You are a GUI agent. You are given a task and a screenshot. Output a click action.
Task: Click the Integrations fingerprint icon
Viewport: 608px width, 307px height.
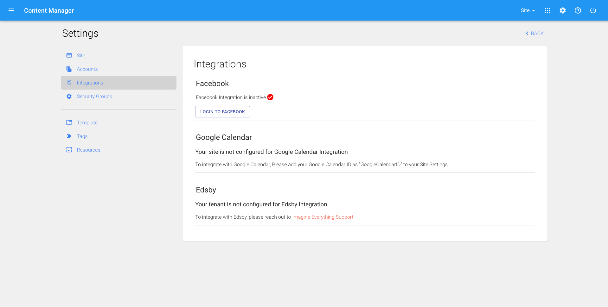(69, 83)
